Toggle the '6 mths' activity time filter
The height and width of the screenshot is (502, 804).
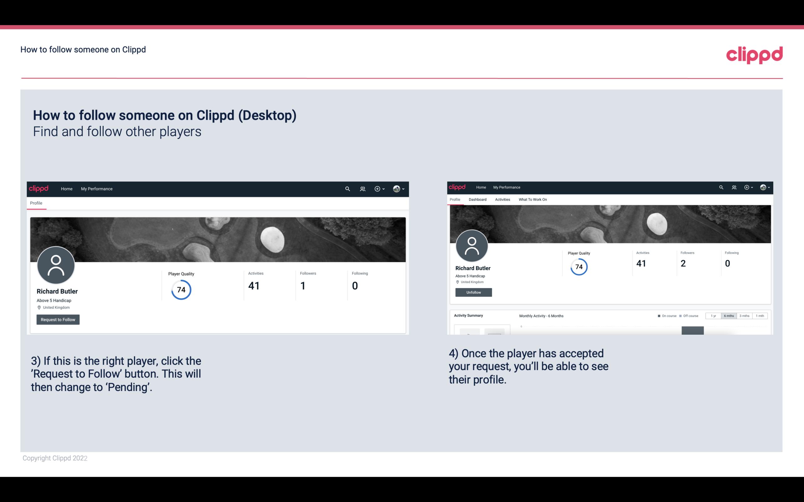(729, 315)
